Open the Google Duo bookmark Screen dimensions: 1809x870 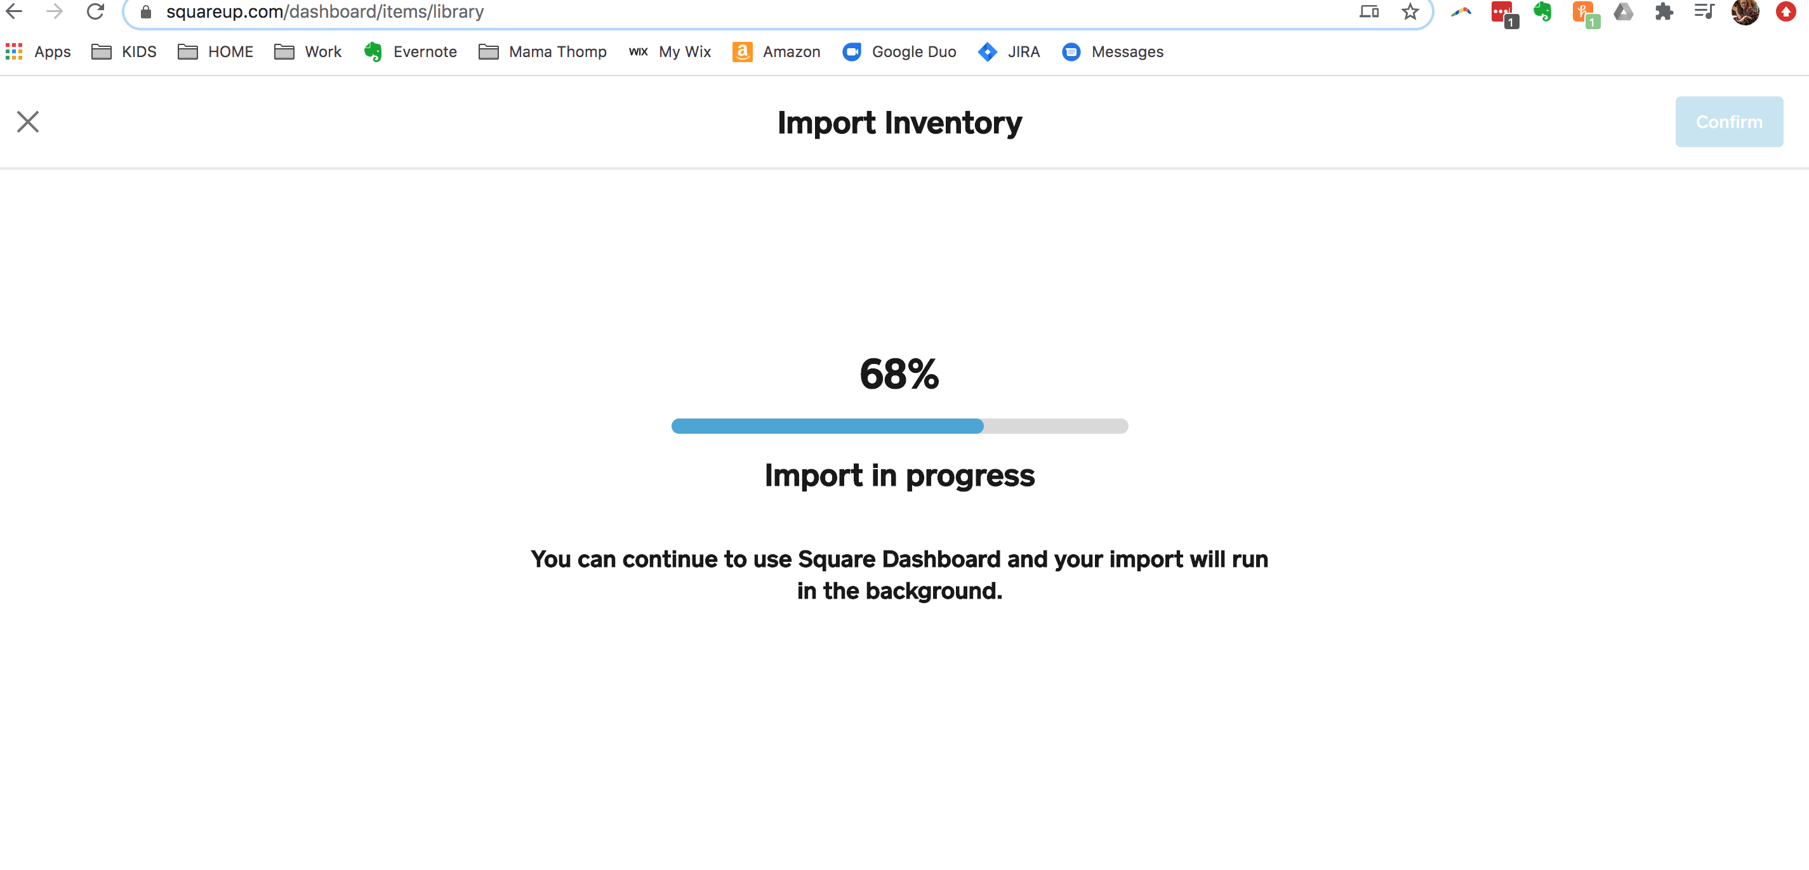[x=899, y=52]
